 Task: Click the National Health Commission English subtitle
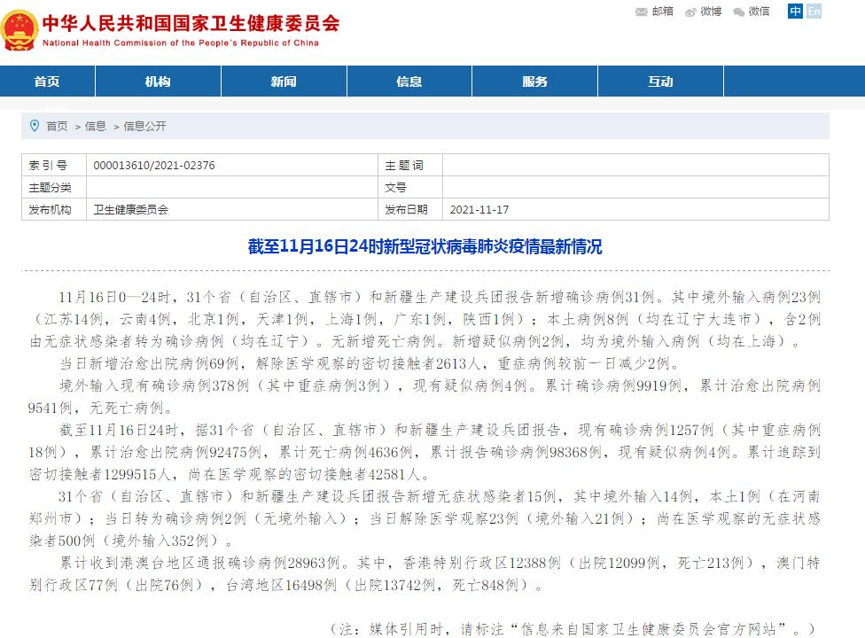[181, 43]
